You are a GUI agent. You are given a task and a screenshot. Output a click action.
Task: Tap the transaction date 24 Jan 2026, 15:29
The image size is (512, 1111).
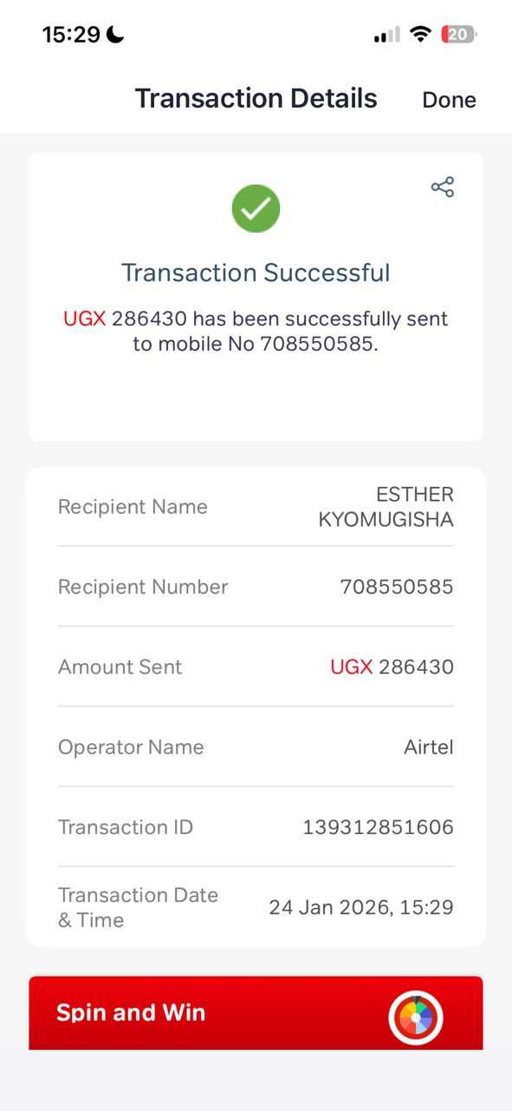click(x=361, y=908)
